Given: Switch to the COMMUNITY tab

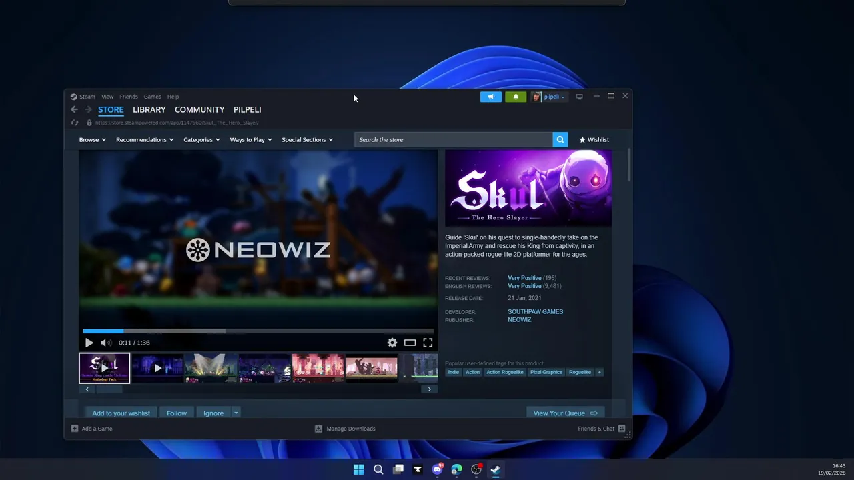Looking at the screenshot, I should (199, 109).
